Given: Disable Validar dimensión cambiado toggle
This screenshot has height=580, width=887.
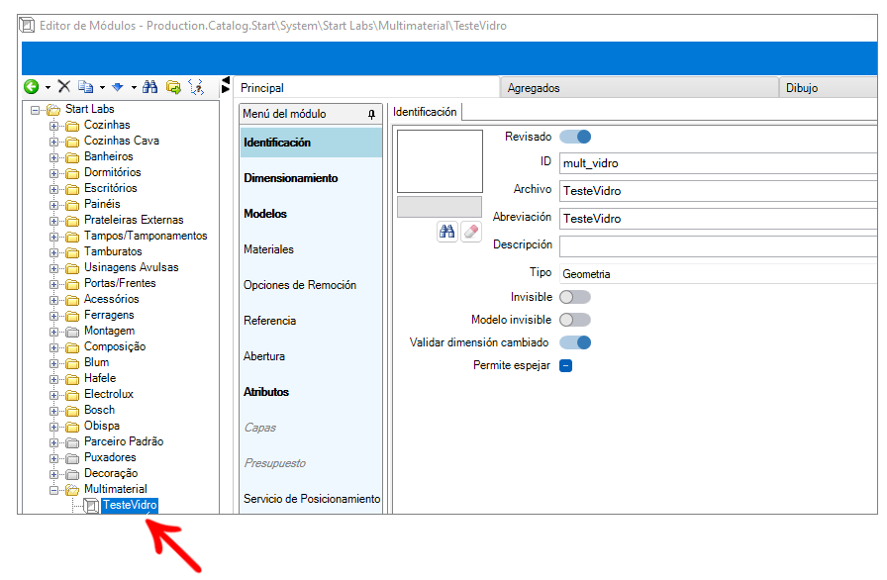Looking at the screenshot, I should [575, 342].
